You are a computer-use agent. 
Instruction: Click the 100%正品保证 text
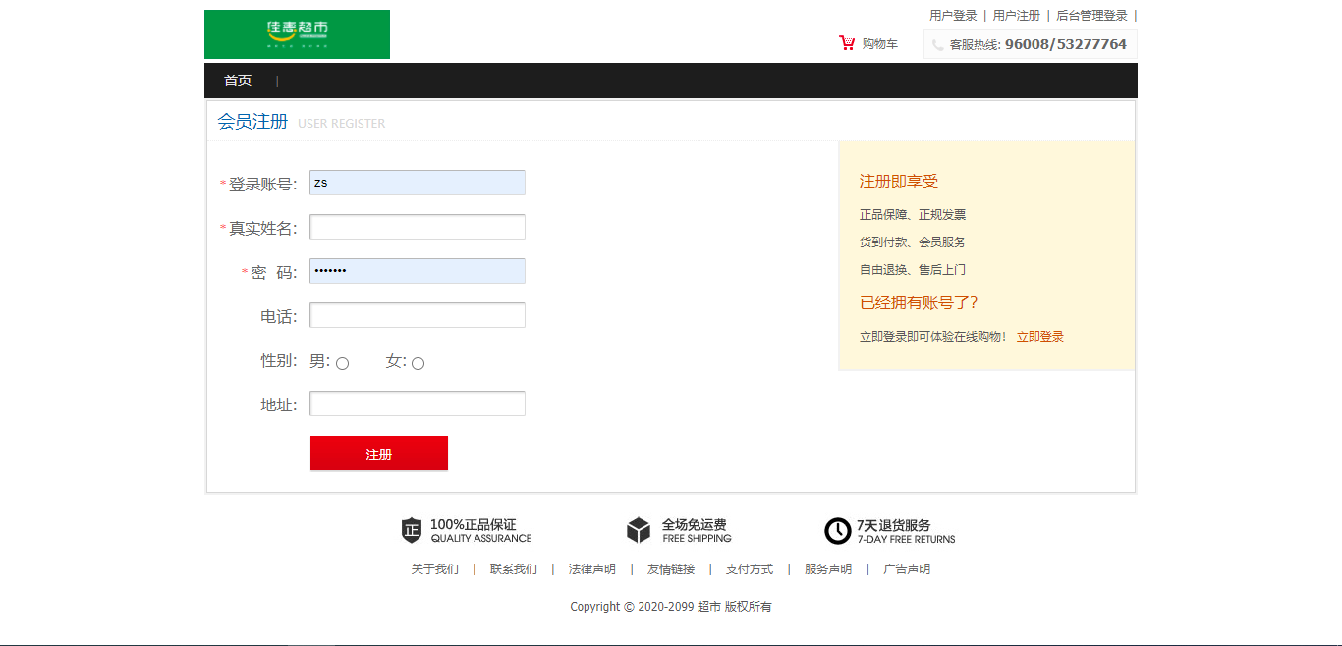click(x=474, y=525)
